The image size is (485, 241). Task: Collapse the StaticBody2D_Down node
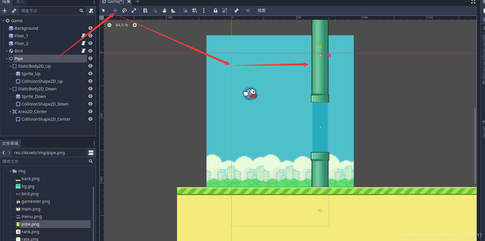(10, 89)
